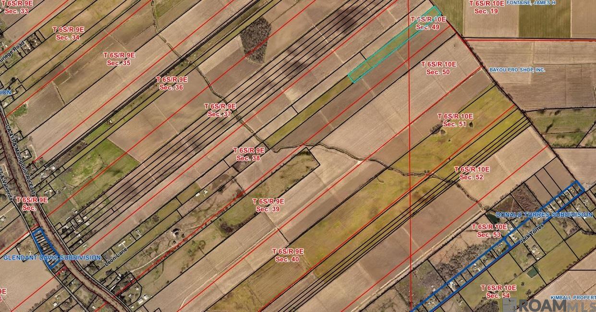Select the Glendant Davis Subdivision label

pos(52,258)
